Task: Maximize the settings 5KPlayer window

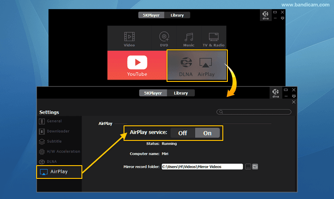Action: [286, 90]
